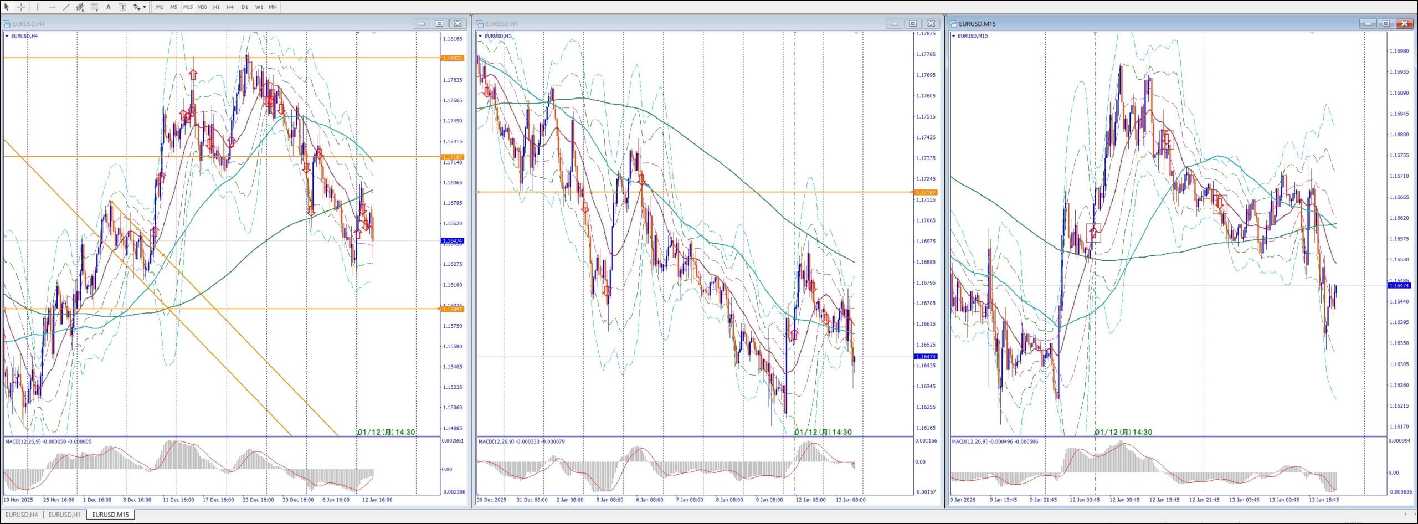The width and height of the screenshot is (1418, 524).
Task: Toggle the M1 timeframe button
Action: click(x=160, y=7)
